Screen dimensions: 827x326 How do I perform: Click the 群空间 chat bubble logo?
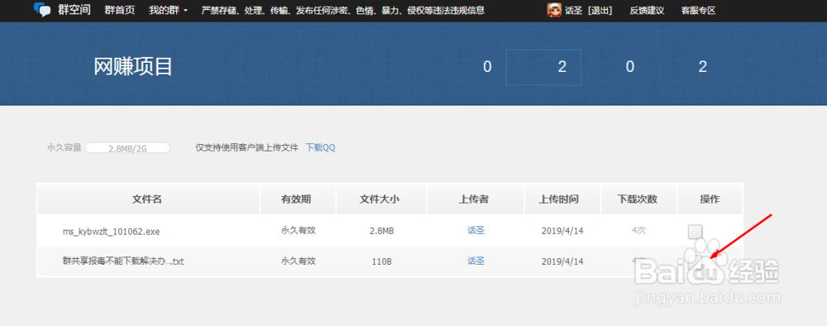(x=42, y=10)
